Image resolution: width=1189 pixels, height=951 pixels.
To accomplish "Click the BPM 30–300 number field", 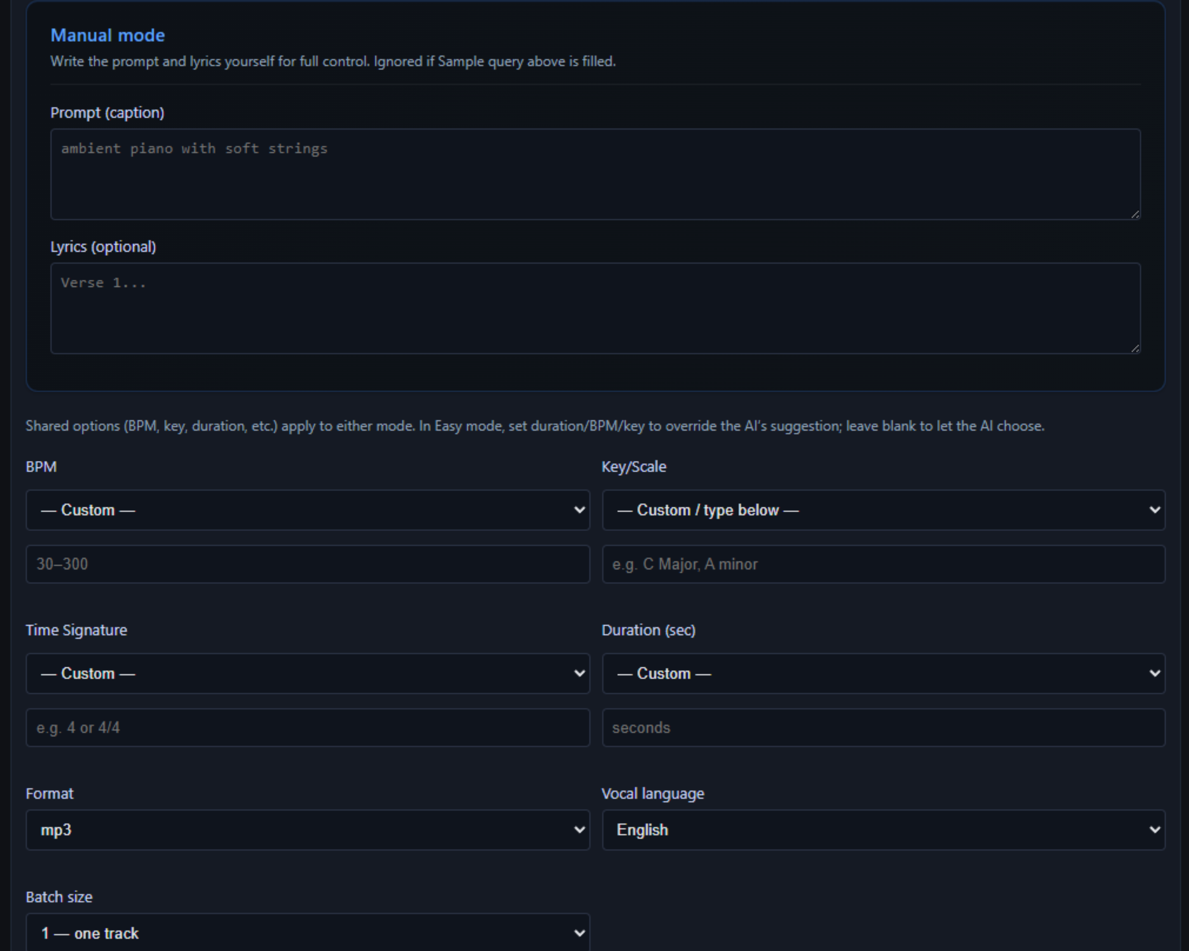I will pyautogui.click(x=307, y=564).
